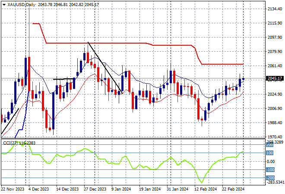
Task: Click the XAUUSD,Daily chart title
Action: [x=21, y=5]
